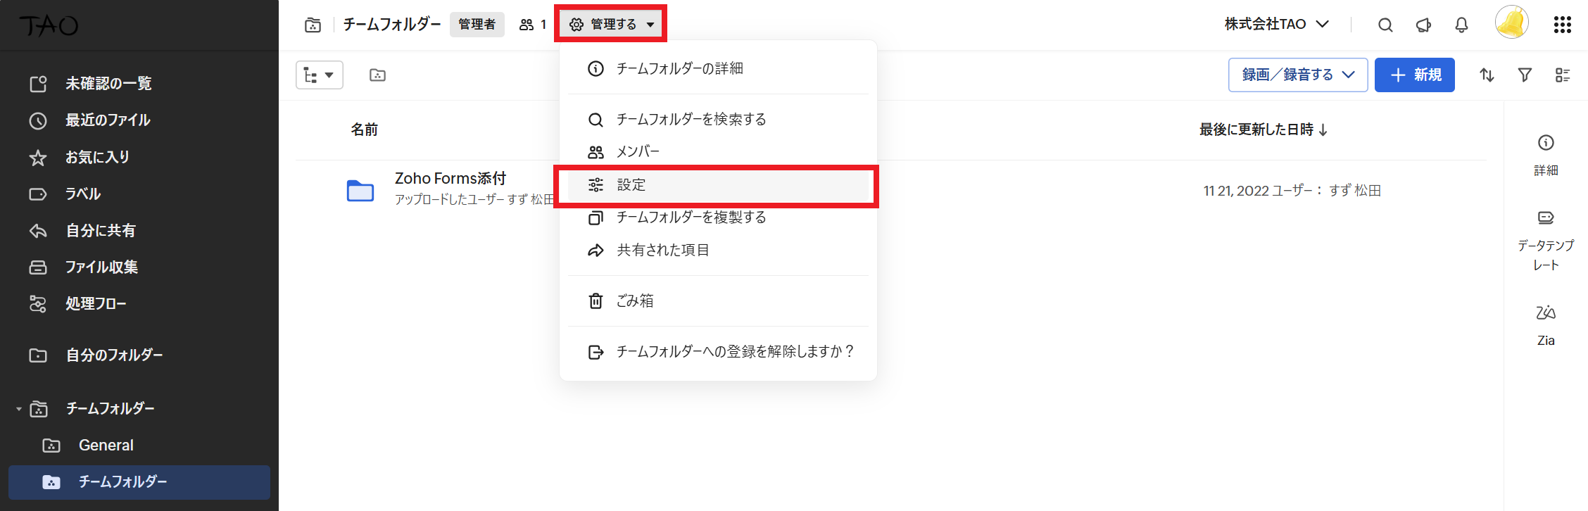Expand the 管理する dropdown
The height and width of the screenshot is (511, 1588).
[611, 25]
